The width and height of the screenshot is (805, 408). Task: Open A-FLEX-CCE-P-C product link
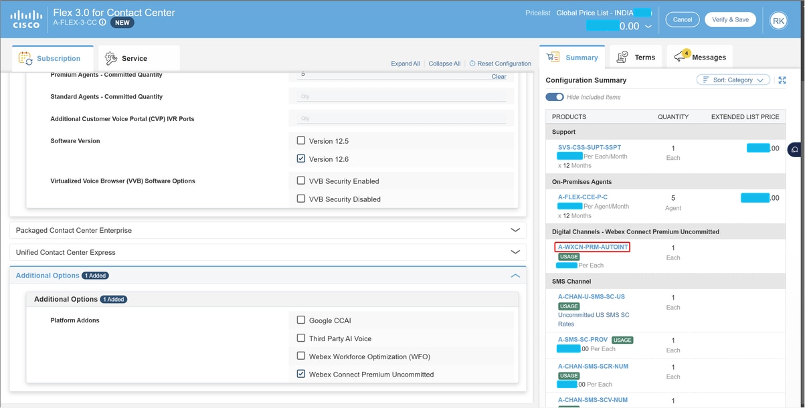[583, 197]
